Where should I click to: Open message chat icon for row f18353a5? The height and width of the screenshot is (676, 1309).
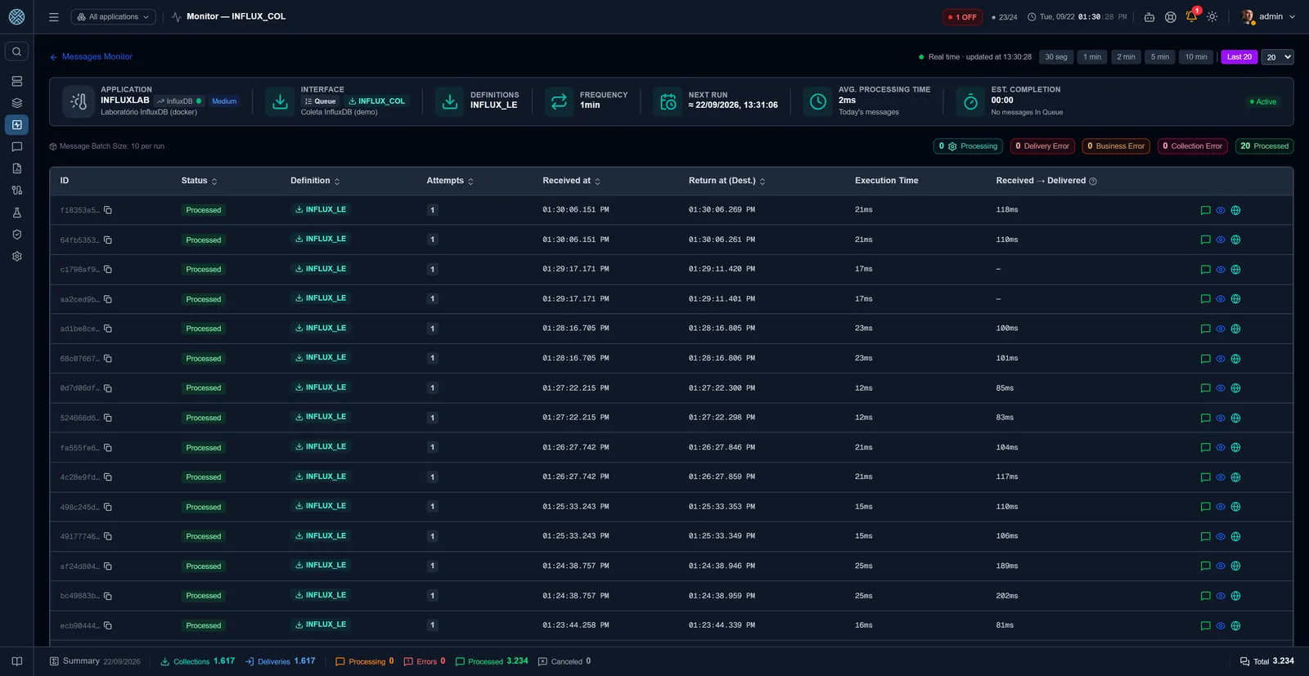click(1205, 210)
